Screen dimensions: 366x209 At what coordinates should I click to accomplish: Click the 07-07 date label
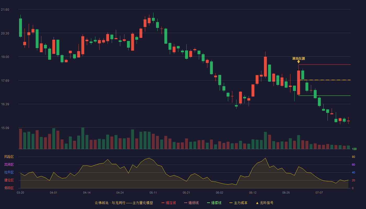[x=319, y=193]
